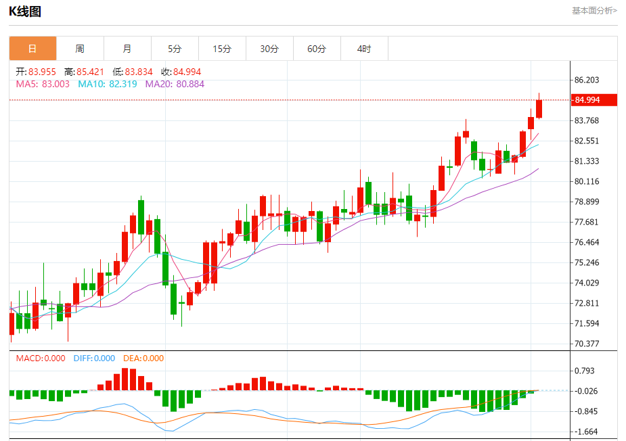The height and width of the screenshot is (441, 626).
Task: Open the 基本面分析 link
Action: pos(594,10)
